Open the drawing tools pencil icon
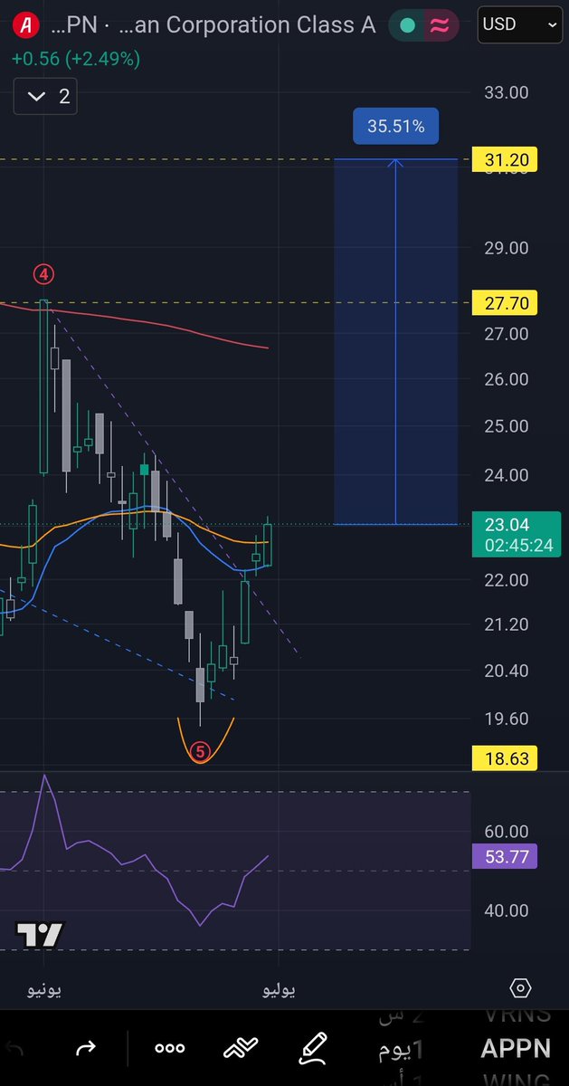 tap(313, 1048)
